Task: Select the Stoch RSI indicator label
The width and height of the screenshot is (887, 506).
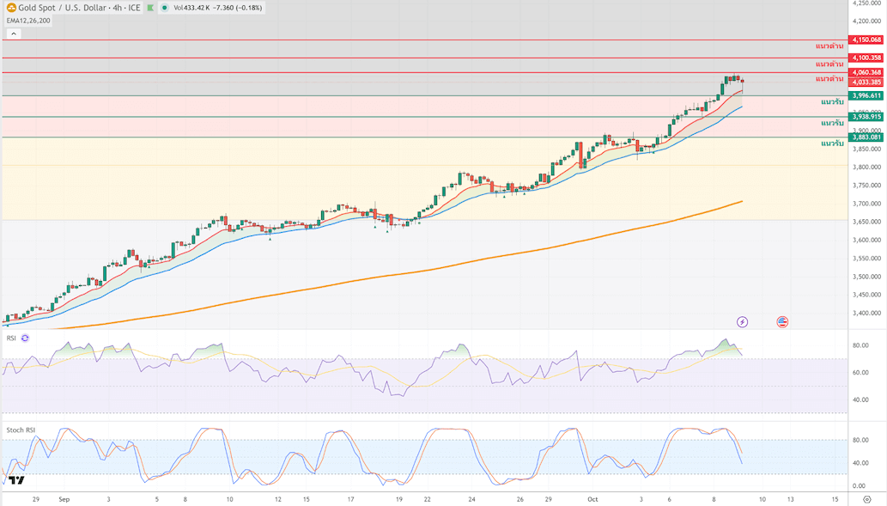Action: (21, 430)
